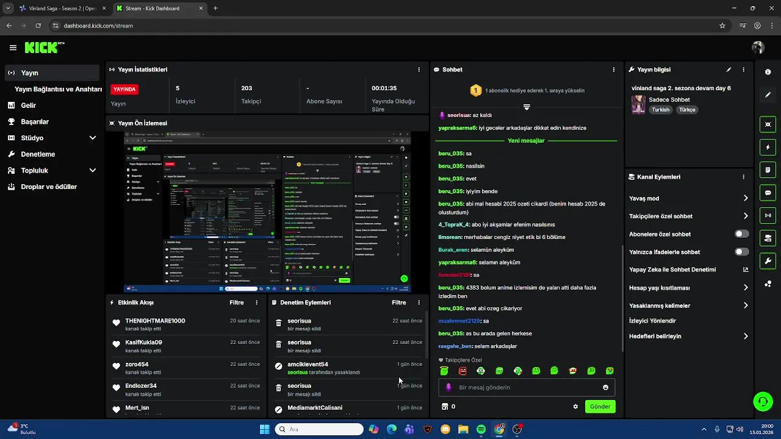Open Hedefleri belirleyin options chevron
This screenshot has width=781, height=439.
pyautogui.click(x=746, y=336)
